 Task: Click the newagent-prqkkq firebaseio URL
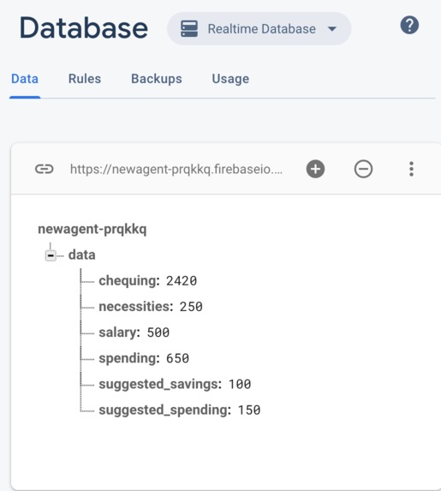(x=176, y=169)
